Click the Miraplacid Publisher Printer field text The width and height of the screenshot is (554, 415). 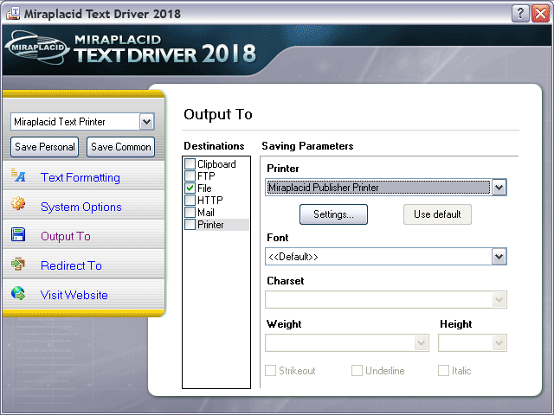pos(323,188)
